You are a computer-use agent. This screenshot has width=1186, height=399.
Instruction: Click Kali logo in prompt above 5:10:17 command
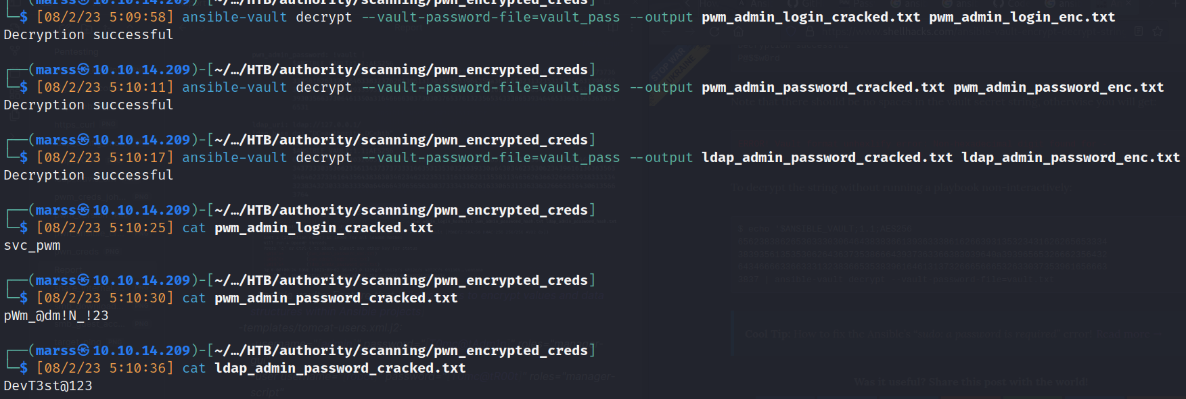83,140
